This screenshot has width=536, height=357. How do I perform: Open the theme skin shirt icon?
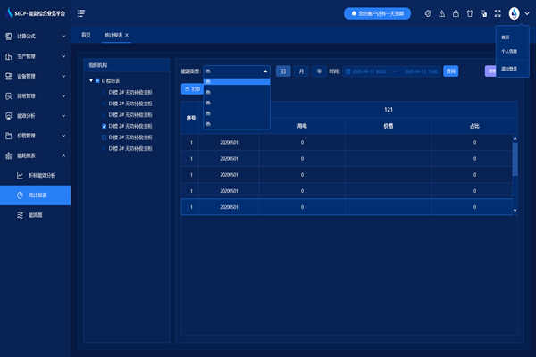tap(469, 13)
